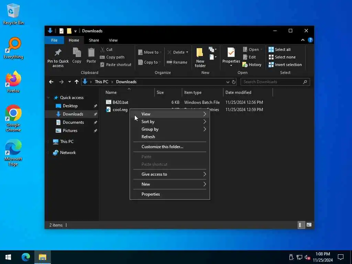The width and height of the screenshot is (352, 264).
Task: Switch to the Share ribbon tab
Action: 94,40
